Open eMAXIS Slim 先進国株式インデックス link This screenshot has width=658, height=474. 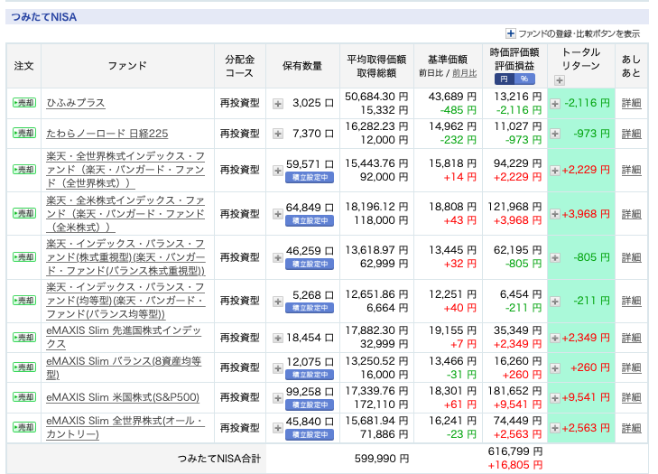[x=124, y=337]
